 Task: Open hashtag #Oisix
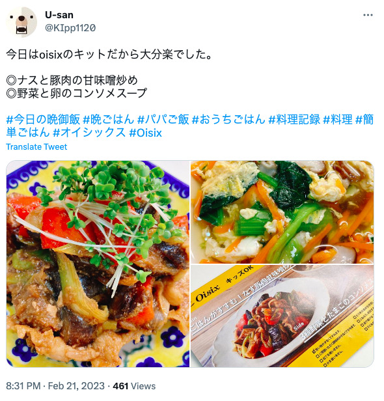146,133
